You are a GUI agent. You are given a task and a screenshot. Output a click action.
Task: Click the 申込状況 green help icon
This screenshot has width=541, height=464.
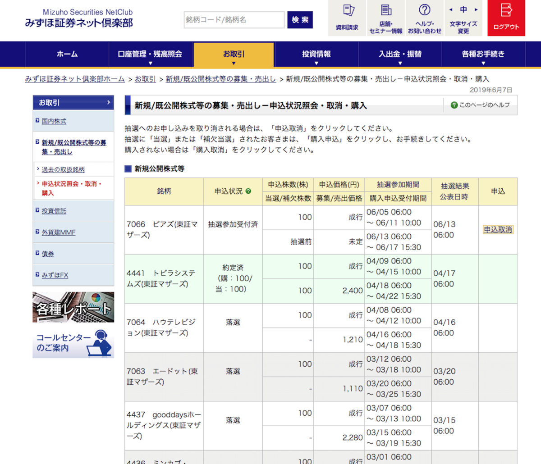(248, 191)
